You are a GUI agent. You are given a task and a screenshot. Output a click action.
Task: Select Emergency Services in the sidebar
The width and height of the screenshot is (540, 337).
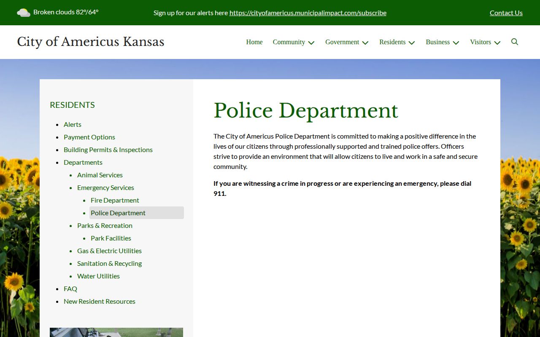pos(105,187)
